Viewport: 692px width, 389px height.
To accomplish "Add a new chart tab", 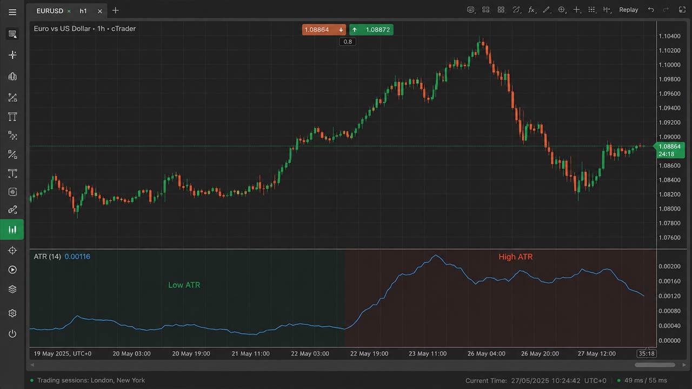I will (115, 10).
